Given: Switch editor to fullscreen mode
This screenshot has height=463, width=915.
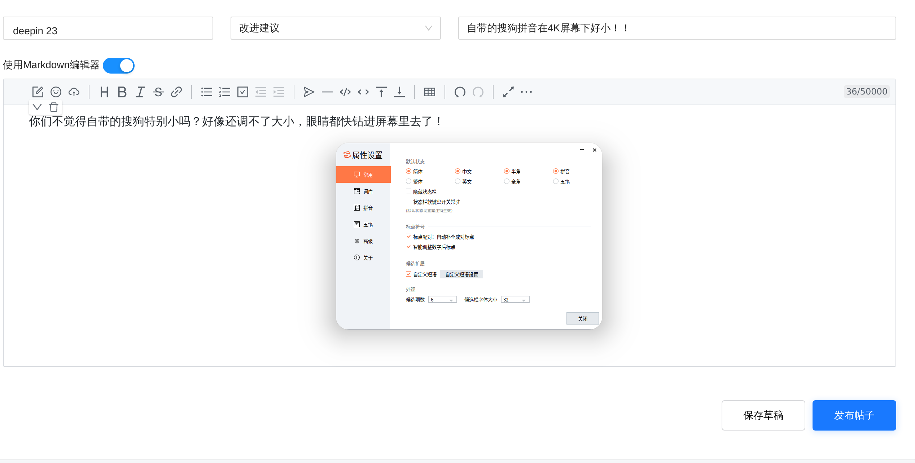Looking at the screenshot, I should [x=508, y=92].
